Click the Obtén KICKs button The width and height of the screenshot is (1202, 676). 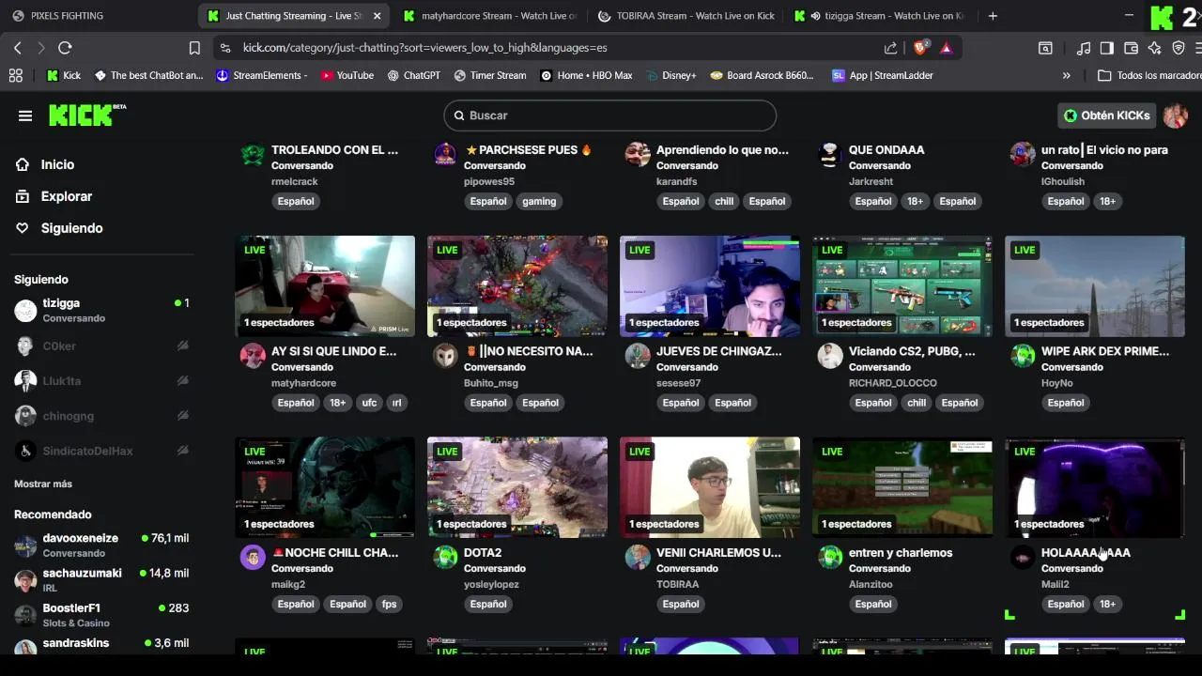coord(1107,115)
